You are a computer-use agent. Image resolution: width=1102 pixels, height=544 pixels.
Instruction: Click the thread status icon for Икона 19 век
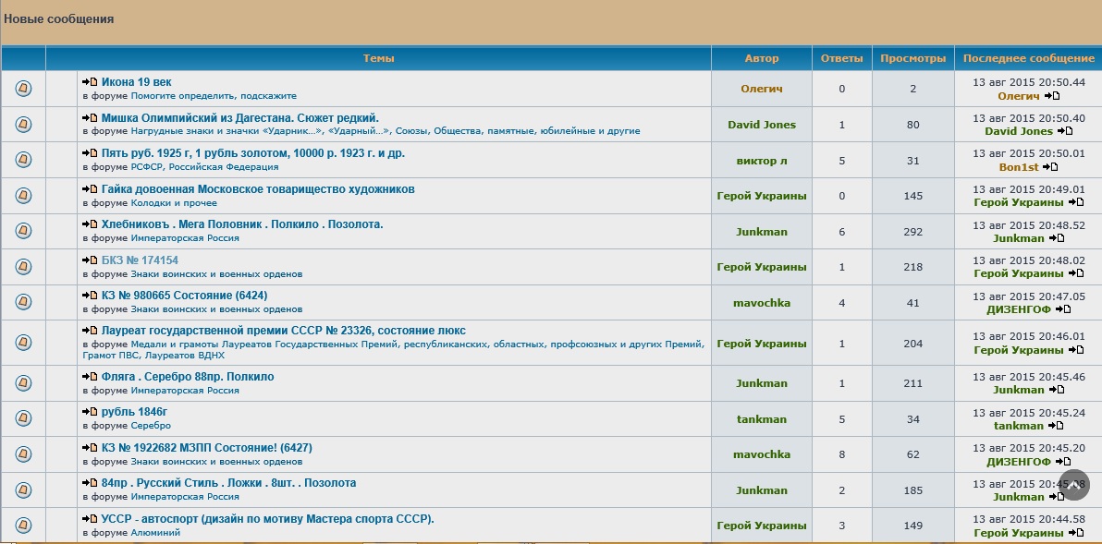[x=23, y=89]
